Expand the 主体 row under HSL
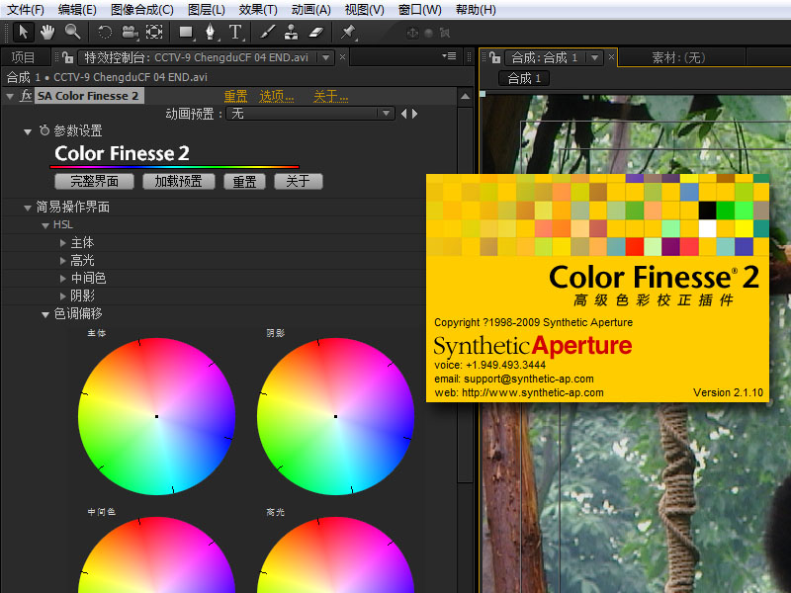Image resolution: width=791 pixels, height=593 pixels. coord(63,243)
